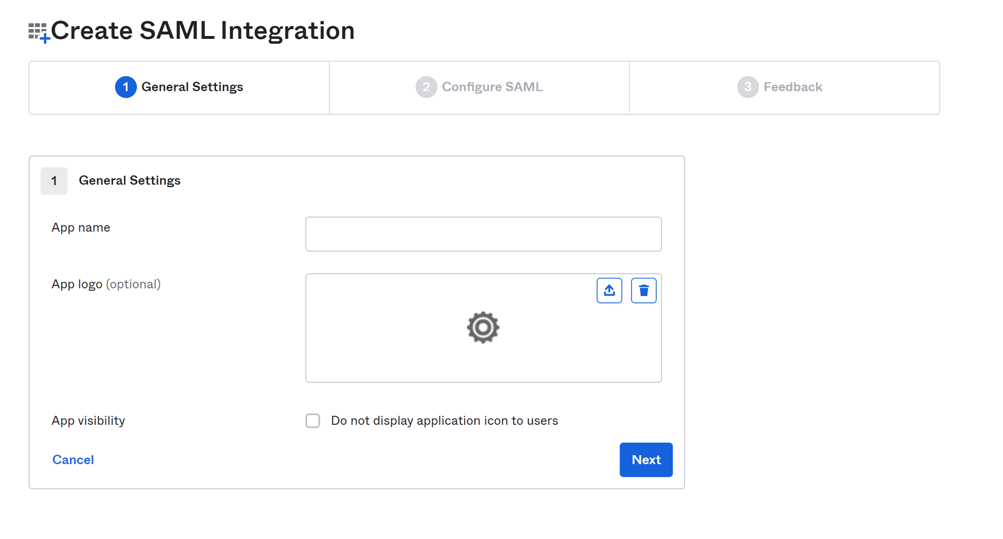Click the 'App visibility' label

click(88, 420)
